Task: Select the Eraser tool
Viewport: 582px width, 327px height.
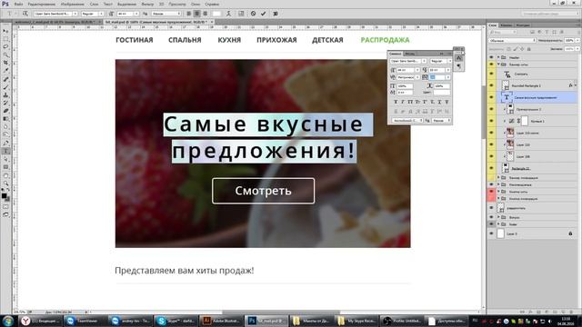Action: pyautogui.click(x=5, y=111)
